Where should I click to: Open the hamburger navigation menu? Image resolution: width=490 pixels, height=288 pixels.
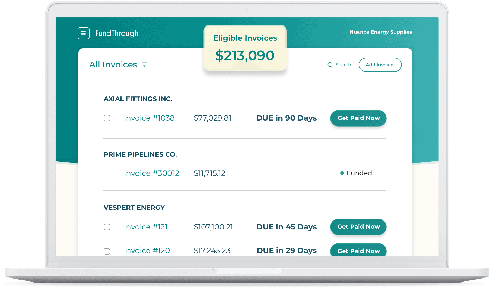coord(83,33)
